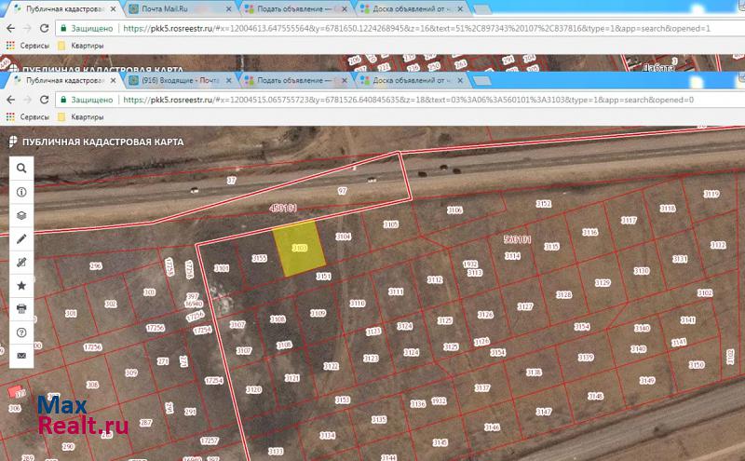Select parcel 3104 on the map
Image resolution: width=745 pixels, height=461 pixels.
344,238
